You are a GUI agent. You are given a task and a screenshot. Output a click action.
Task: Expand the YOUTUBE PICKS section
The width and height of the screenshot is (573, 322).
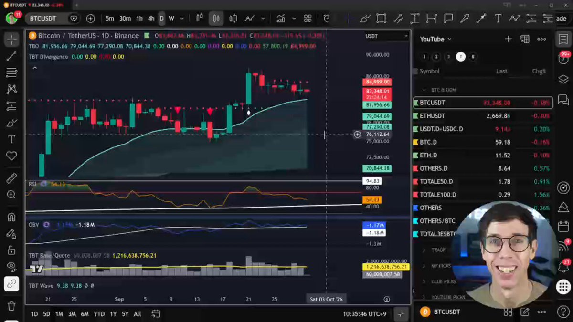tap(424, 297)
